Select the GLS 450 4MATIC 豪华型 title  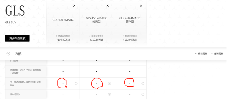(x=130, y=20)
